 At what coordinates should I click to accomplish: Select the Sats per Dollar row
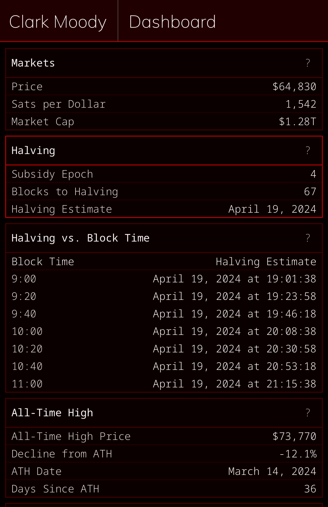pyautogui.click(x=164, y=104)
